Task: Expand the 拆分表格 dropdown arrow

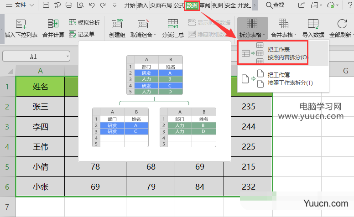Action: pyautogui.click(x=264, y=35)
